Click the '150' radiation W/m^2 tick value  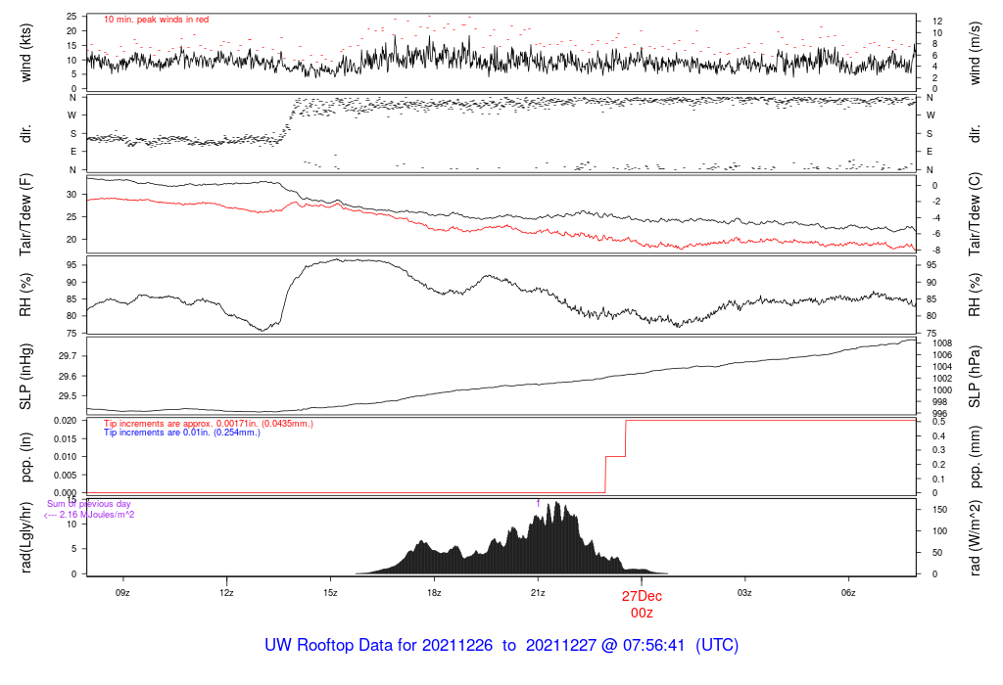(x=939, y=509)
